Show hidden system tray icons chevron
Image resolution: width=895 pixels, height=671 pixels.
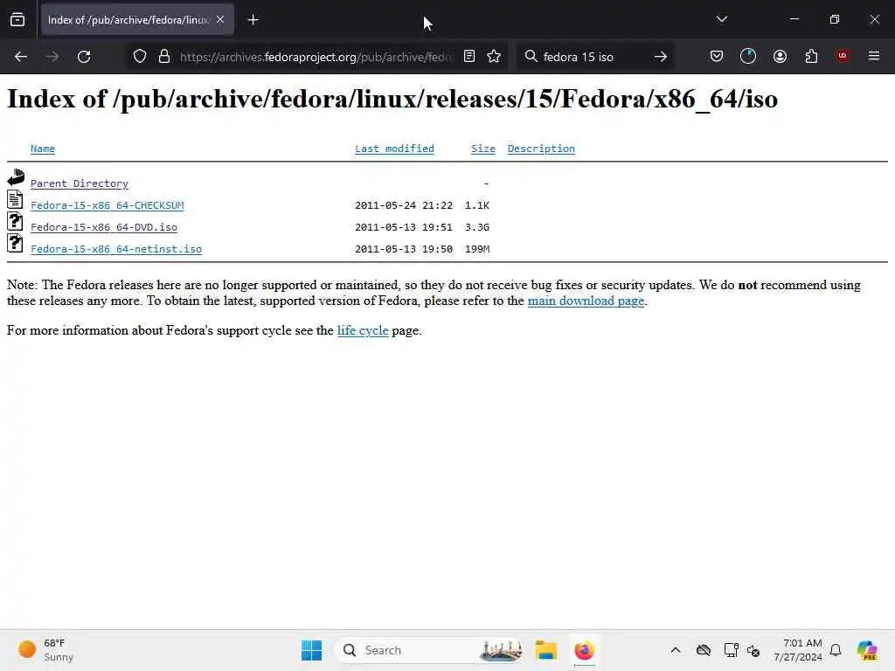point(676,650)
